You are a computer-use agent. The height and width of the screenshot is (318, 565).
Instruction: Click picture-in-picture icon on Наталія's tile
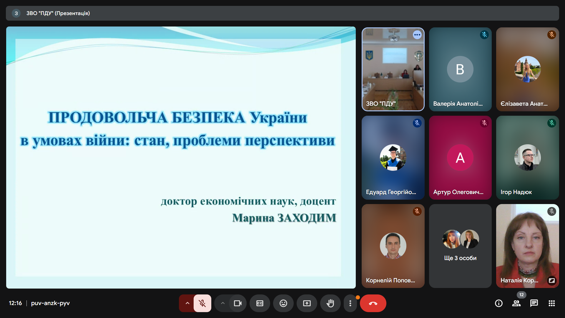pos(552,281)
